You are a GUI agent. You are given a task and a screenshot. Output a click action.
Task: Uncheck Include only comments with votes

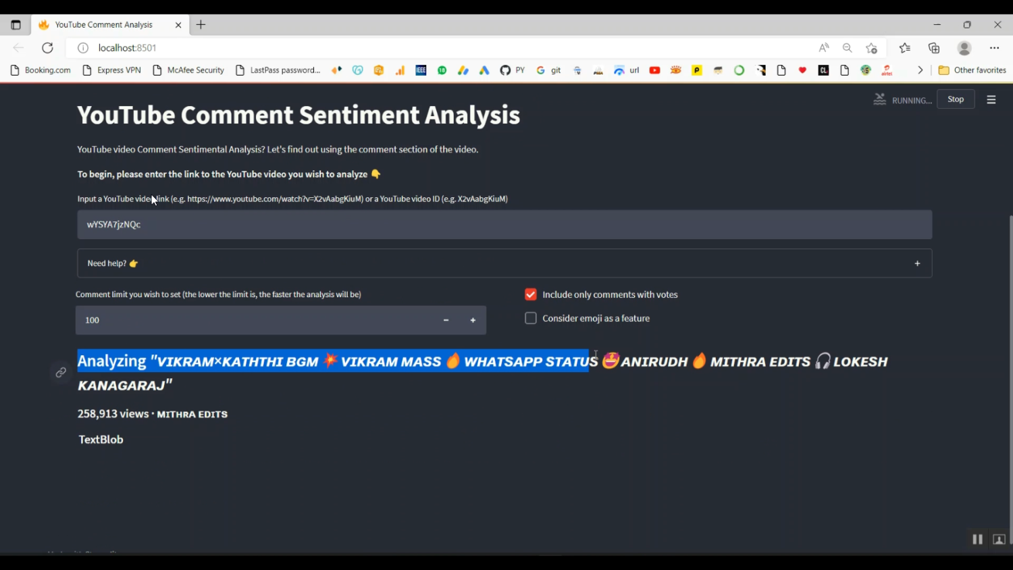(531, 294)
